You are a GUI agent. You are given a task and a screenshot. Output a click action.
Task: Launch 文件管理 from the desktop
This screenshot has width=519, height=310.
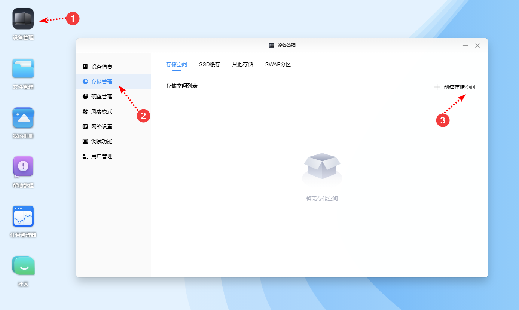tap(23, 68)
